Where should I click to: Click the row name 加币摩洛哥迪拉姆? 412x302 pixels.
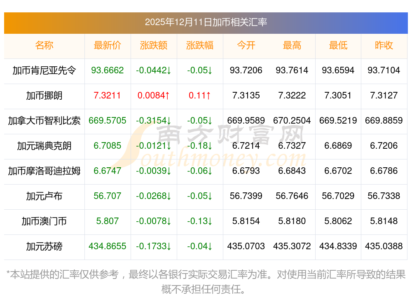(x=44, y=171)
